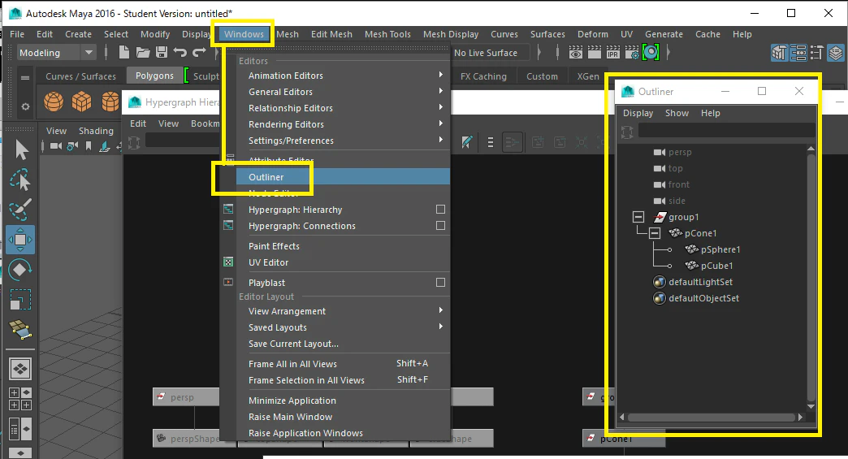
Task: Toggle the Attribute Editor sidebar icon
Action: pos(798,53)
